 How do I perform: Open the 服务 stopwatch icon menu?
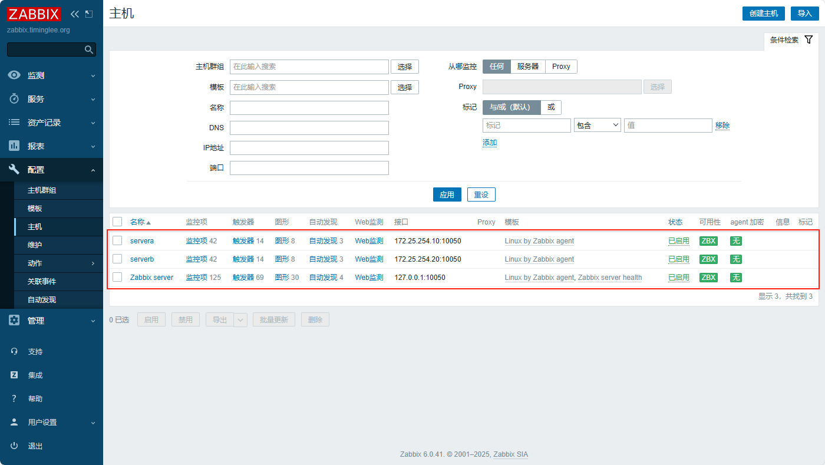click(14, 99)
